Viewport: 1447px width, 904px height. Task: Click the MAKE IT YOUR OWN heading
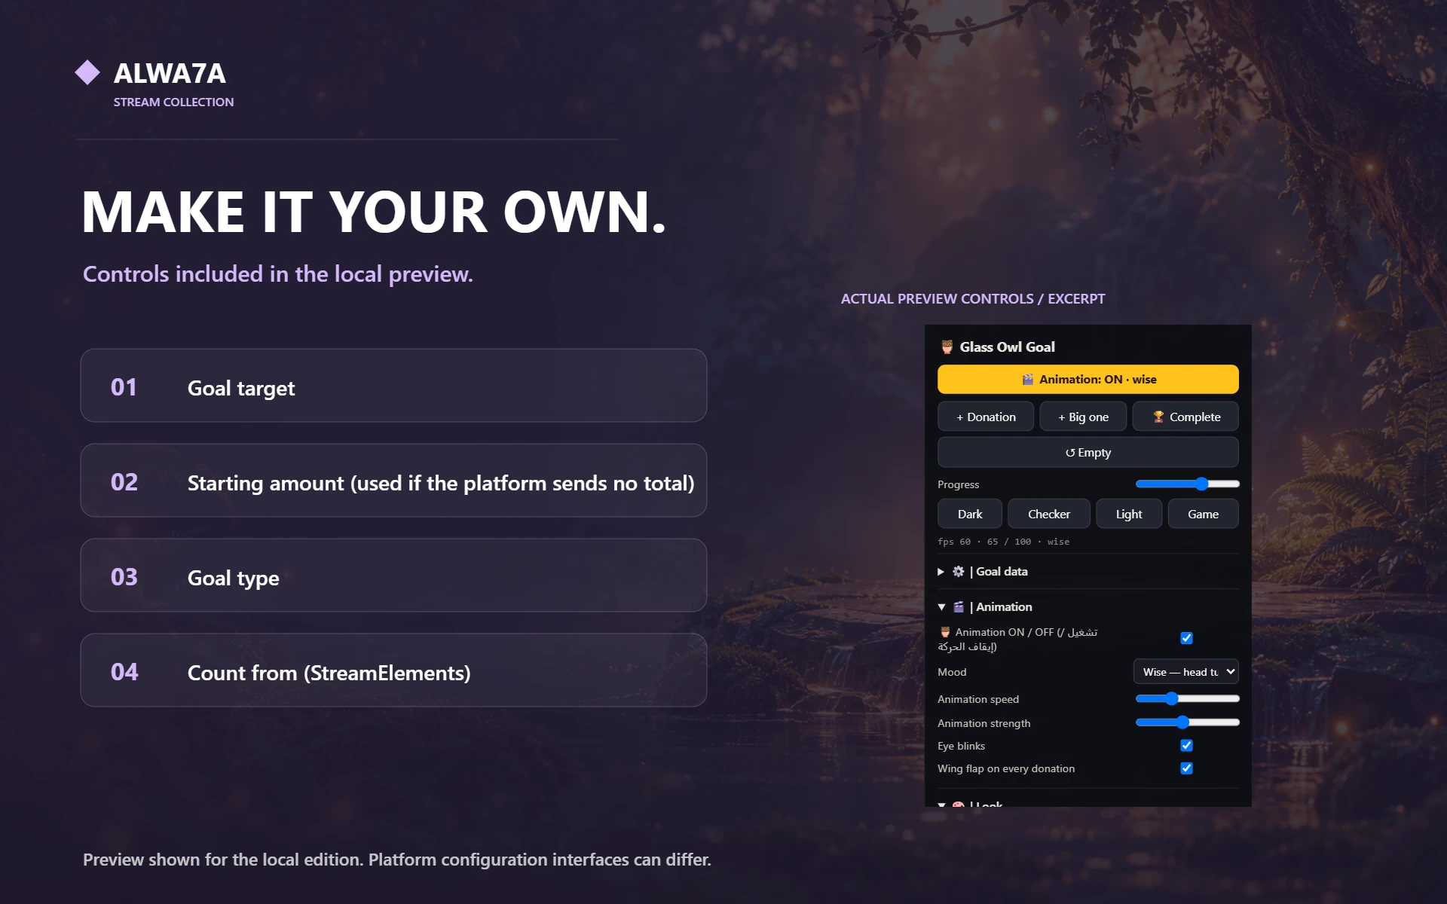374,212
